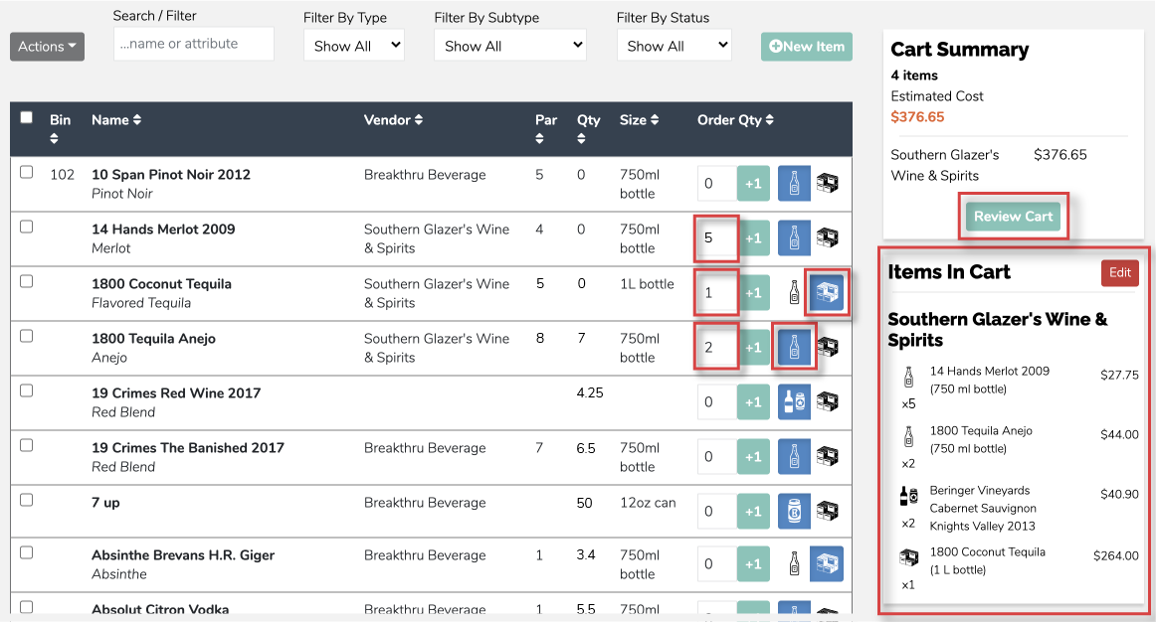The image size is (1156, 622).
Task: Open the Filter By Type dropdown
Action: click(x=354, y=46)
